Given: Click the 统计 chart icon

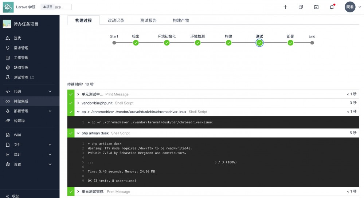Looking at the screenshot, I should click(x=8, y=154).
